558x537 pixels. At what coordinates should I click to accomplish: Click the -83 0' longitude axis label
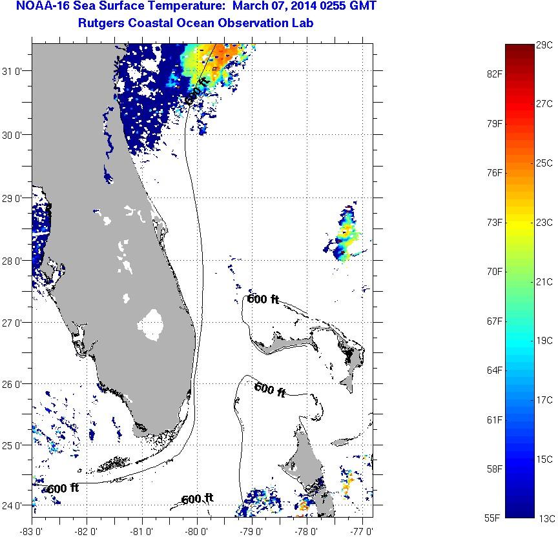(x=32, y=530)
